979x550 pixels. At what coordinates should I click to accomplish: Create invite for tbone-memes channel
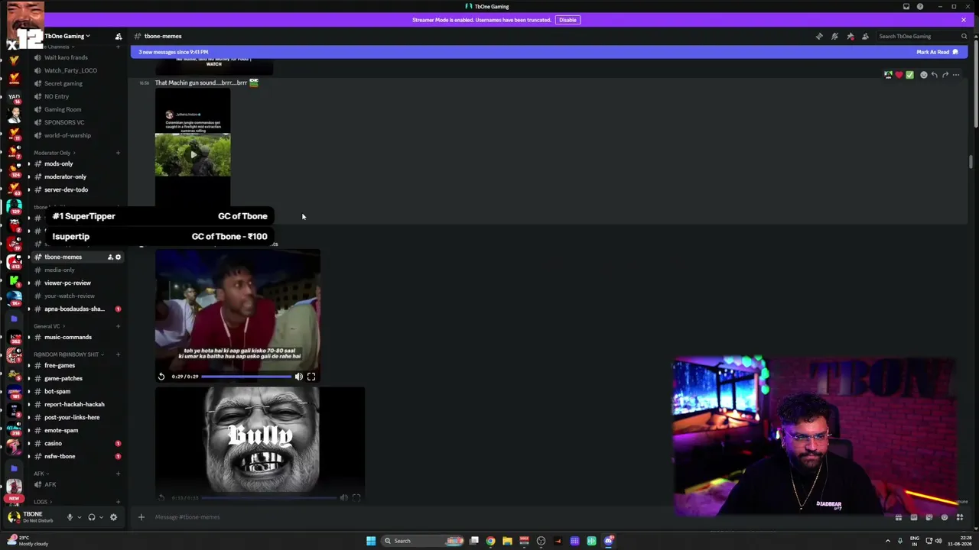(110, 257)
